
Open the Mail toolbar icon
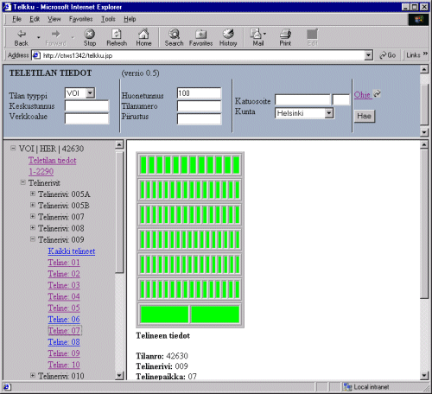click(x=258, y=37)
